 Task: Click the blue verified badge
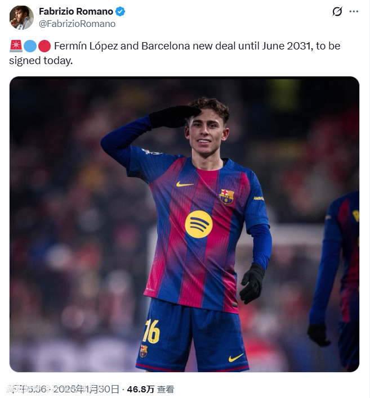[x=121, y=12]
